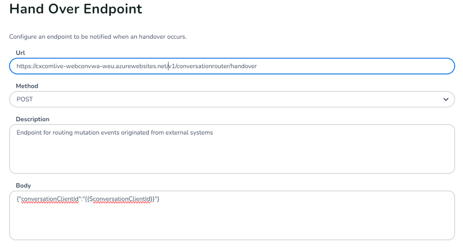Image resolution: width=463 pixels, height=247 pixels.
Task: Click the "Endpoint for routing mutation events" text
Action: (115, 133)
